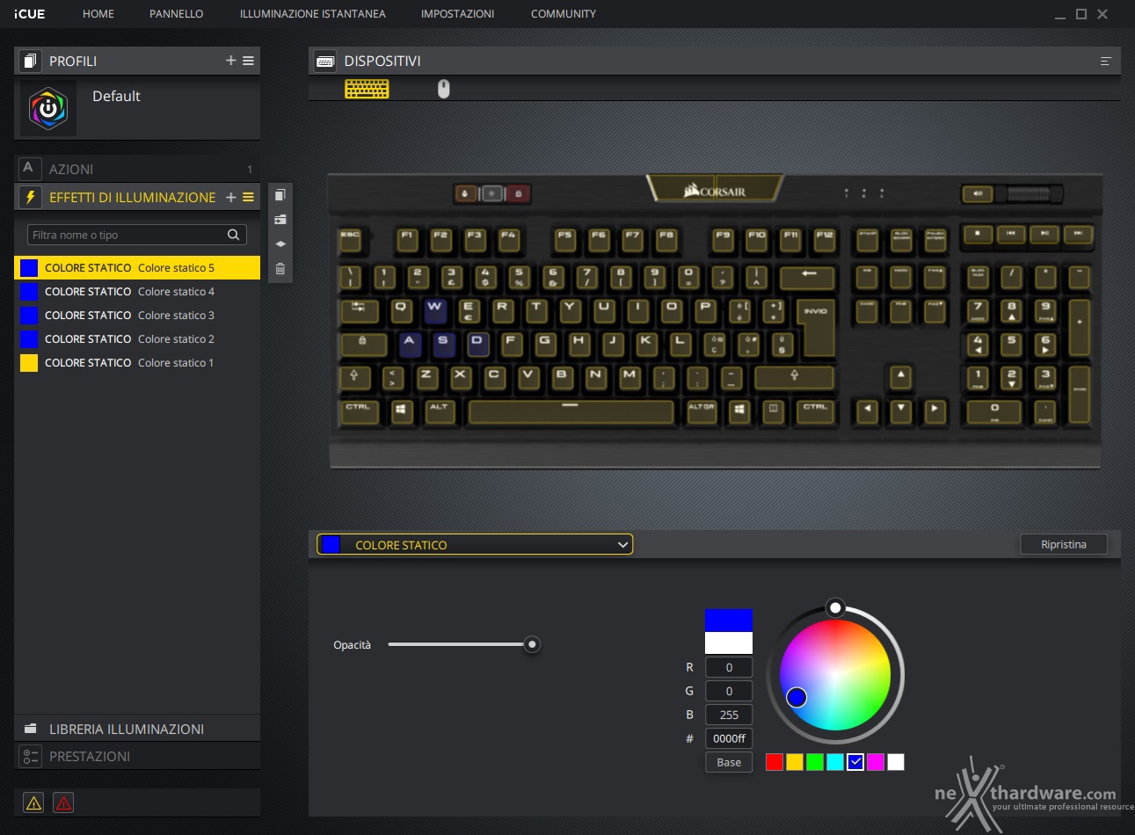Image resolution: width=1135 pixels, height=835 pixels.
Task: Pick the red color swatch
Action: coord(775,762)
